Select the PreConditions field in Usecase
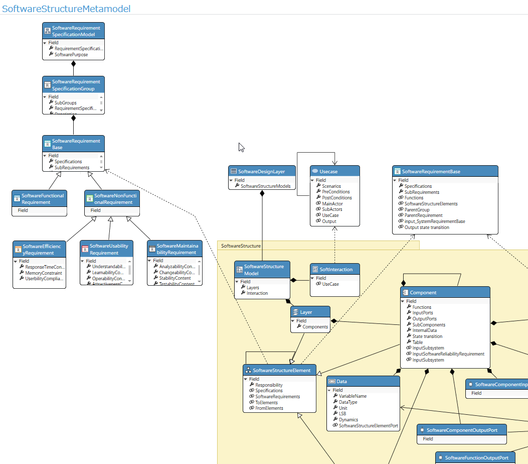Screen dimensions: 528x464 (x=336, y=191)
